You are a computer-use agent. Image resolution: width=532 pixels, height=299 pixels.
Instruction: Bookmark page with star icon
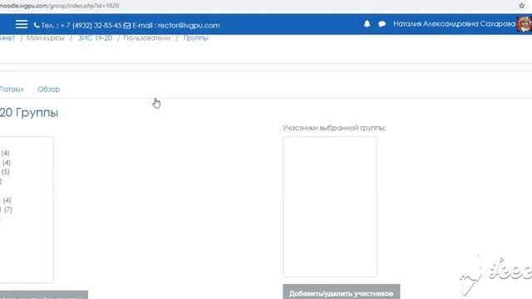pos(521,6)
